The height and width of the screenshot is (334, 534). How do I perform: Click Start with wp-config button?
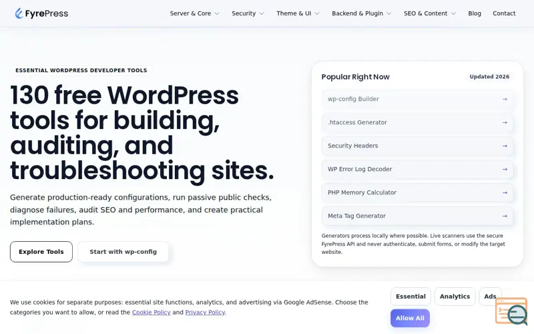123,252
